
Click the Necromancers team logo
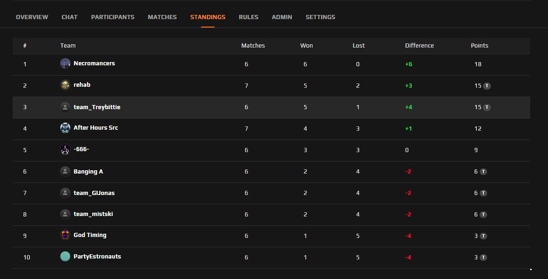pyautogui.click(x=65, y=63)
